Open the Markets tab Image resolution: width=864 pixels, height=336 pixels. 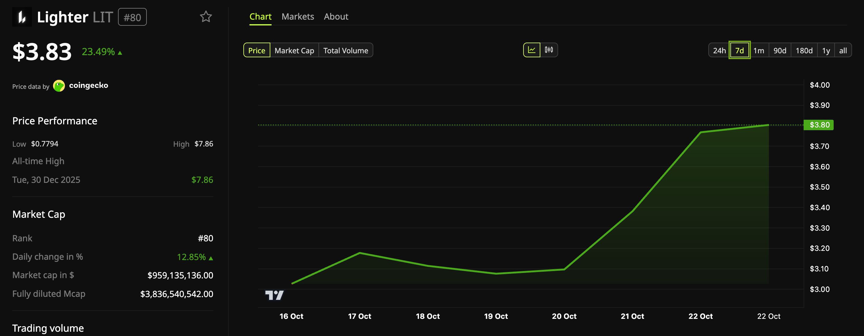[x=298, y=17]
